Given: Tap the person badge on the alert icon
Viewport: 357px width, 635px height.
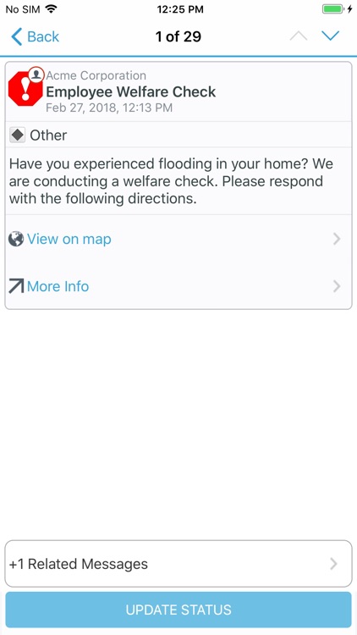Looking at the screenshot, I should pos(36,75).
